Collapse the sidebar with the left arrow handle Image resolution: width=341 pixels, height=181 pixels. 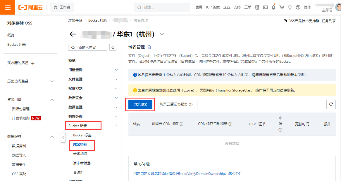click(63, 138)
